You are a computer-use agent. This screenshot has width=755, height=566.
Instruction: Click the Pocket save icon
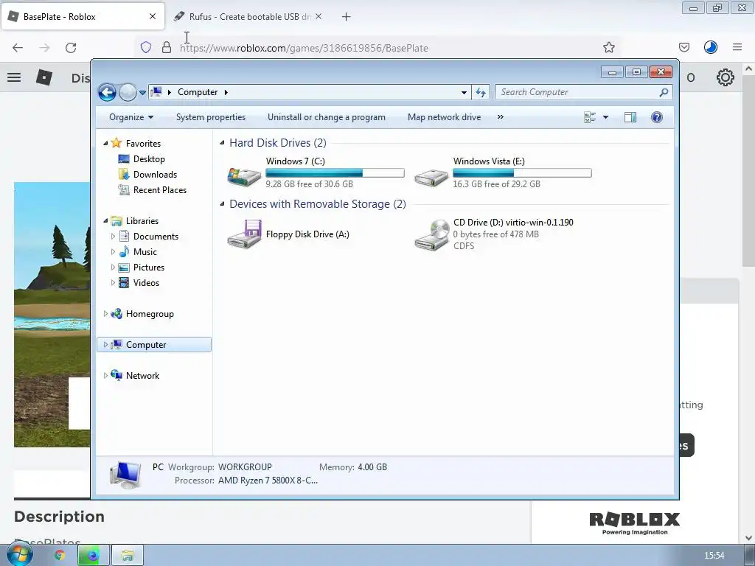click(x=683, y=47)
